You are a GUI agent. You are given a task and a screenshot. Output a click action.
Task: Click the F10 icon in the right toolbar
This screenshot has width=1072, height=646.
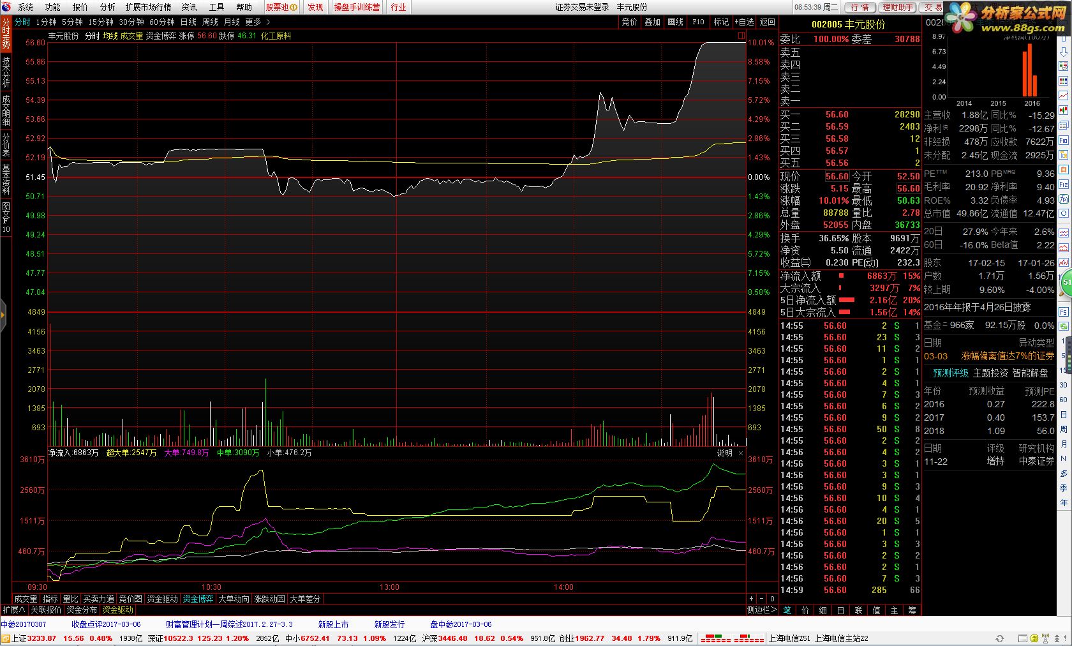(1064, 140)
